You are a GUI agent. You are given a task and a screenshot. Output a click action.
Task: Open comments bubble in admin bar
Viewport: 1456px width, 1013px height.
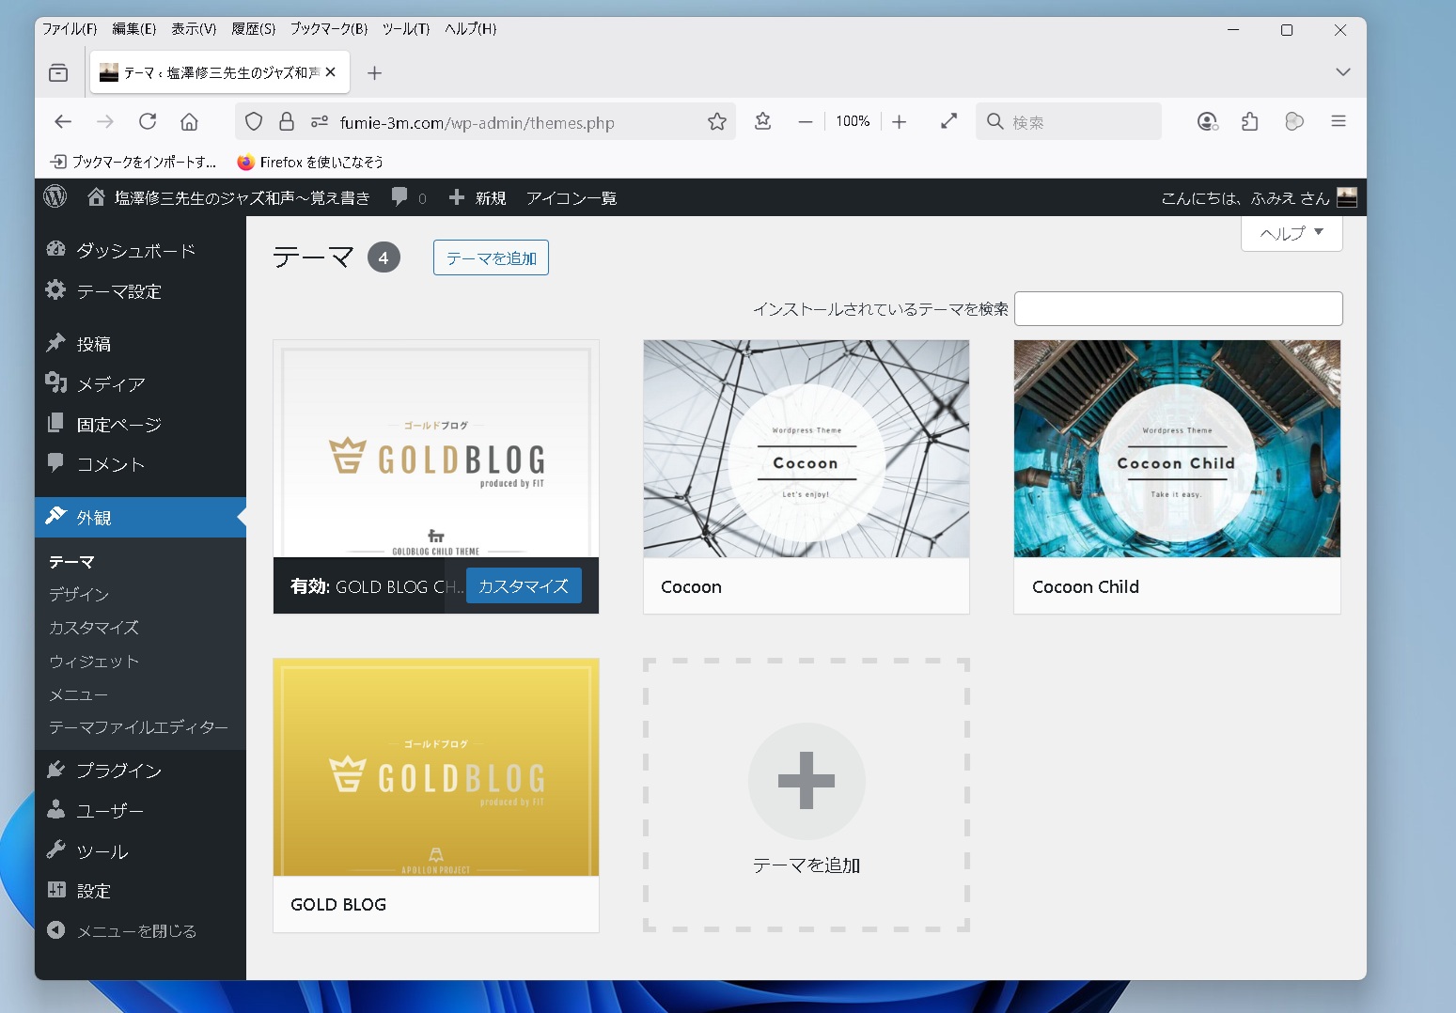pyautogui.click(x=399, y=197)
